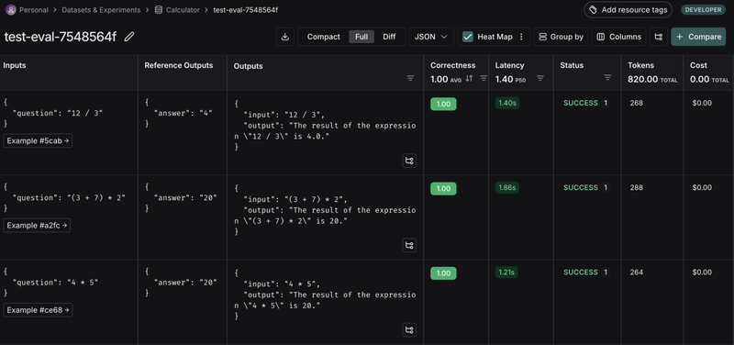Click SUCCESS status in the 12 / 3 row
Viewport: 734px width, 345px height.
(581, 103)
